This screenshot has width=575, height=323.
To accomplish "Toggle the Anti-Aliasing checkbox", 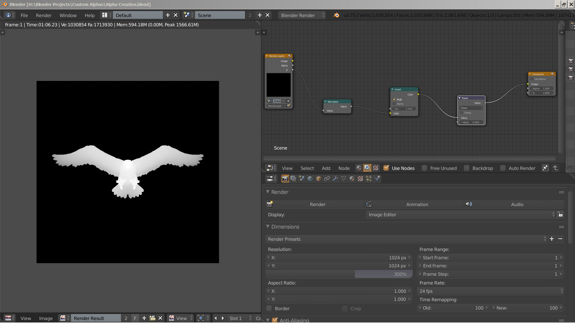I will (275, 320).
